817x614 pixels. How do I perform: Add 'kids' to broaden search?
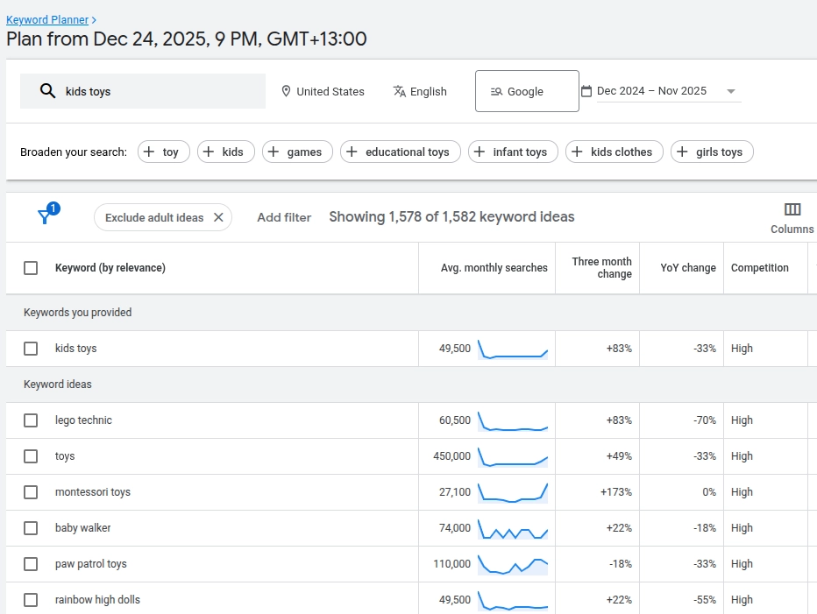pyautogui.click(x=225, y=152)
